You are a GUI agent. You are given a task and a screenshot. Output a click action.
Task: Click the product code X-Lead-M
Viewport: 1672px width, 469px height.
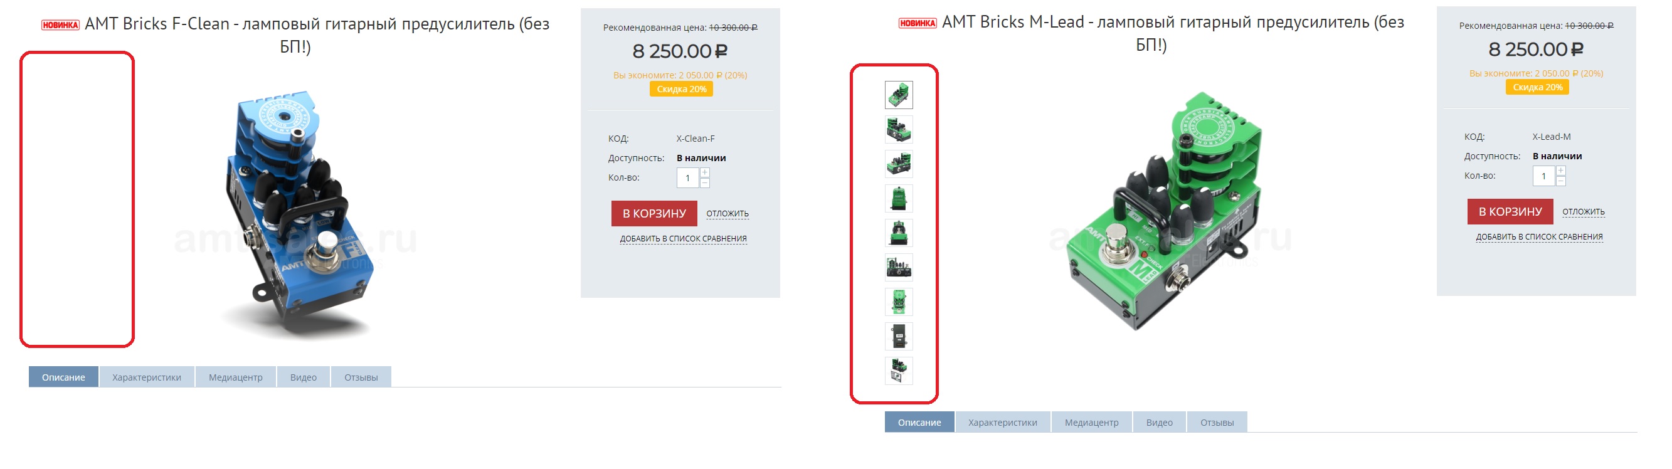point(1552,137)
